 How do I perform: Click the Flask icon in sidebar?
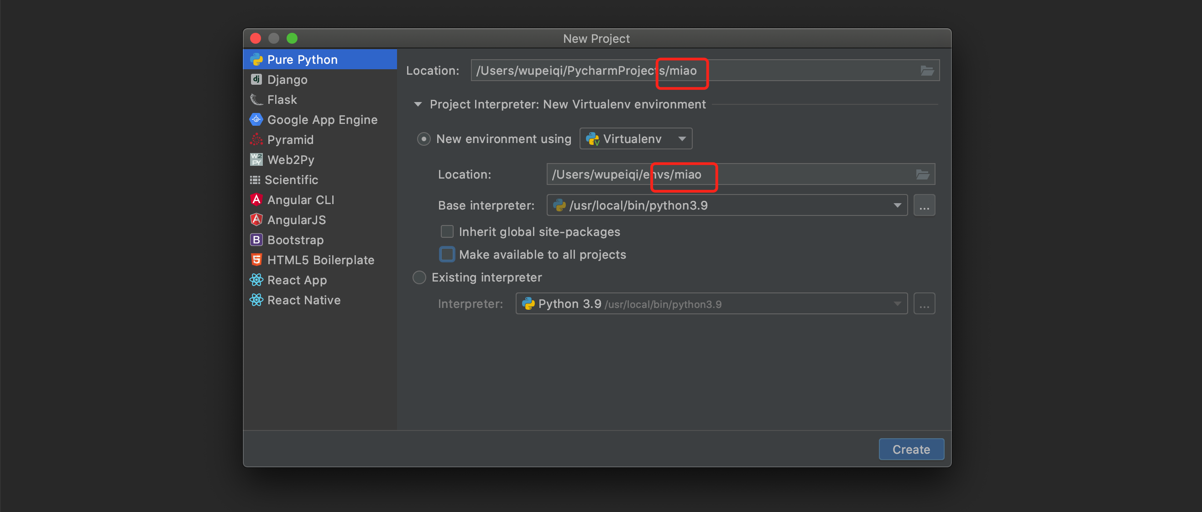point(256,99)
